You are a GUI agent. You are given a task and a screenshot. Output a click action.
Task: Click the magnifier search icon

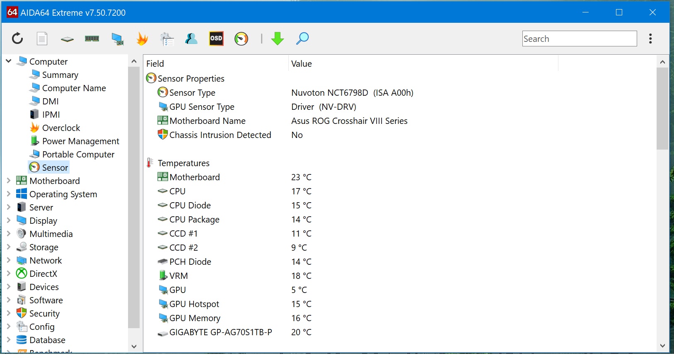pyautogui.click(x=302, y=39)
